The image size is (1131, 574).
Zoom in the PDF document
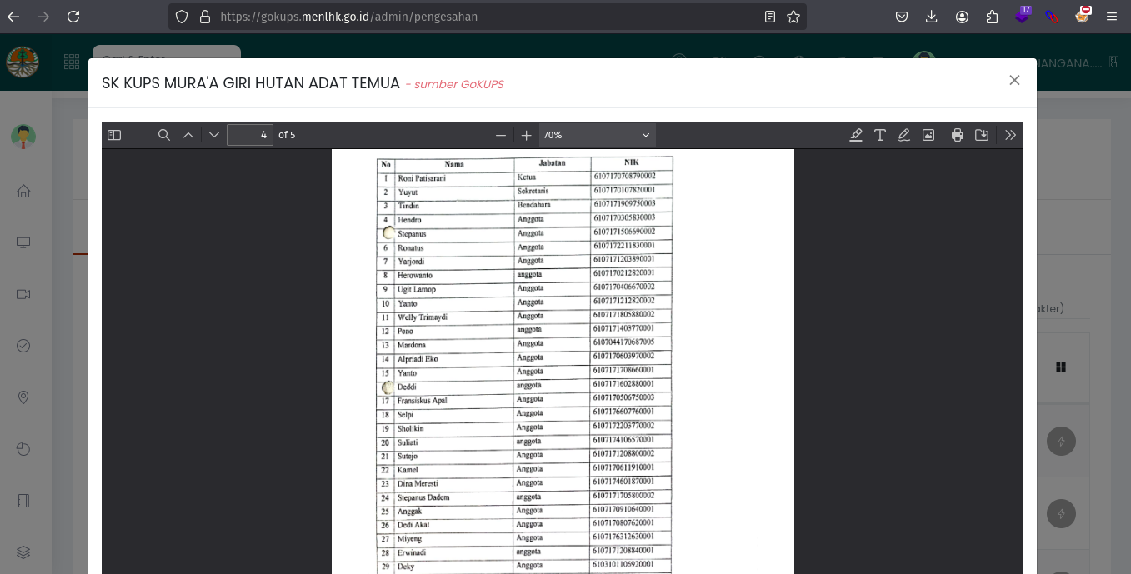click(526, 135)
